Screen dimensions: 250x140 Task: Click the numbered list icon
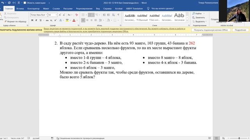(x=90, y=15)
